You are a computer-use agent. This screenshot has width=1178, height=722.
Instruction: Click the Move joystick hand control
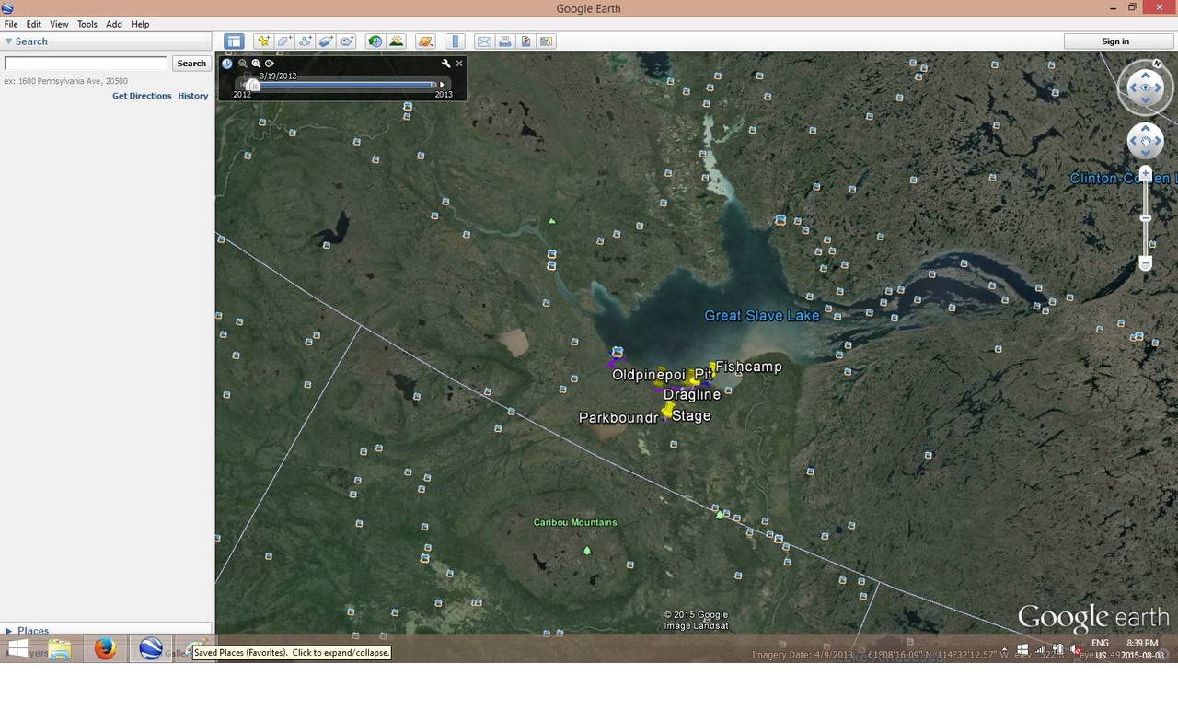pos(1146,141)
